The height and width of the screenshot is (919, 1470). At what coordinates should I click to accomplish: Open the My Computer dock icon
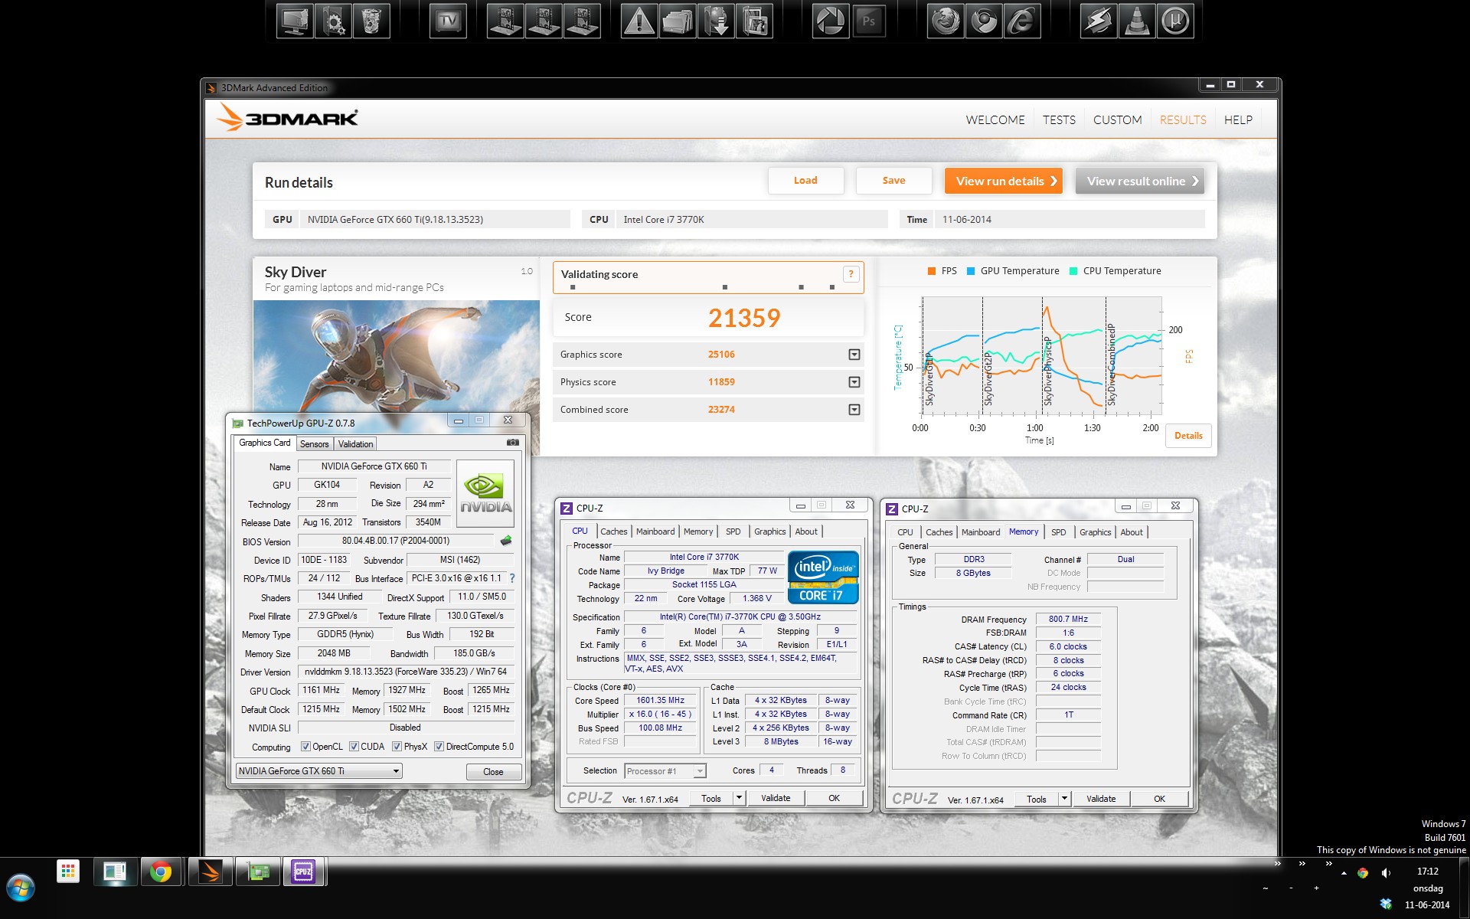[296, 21]
